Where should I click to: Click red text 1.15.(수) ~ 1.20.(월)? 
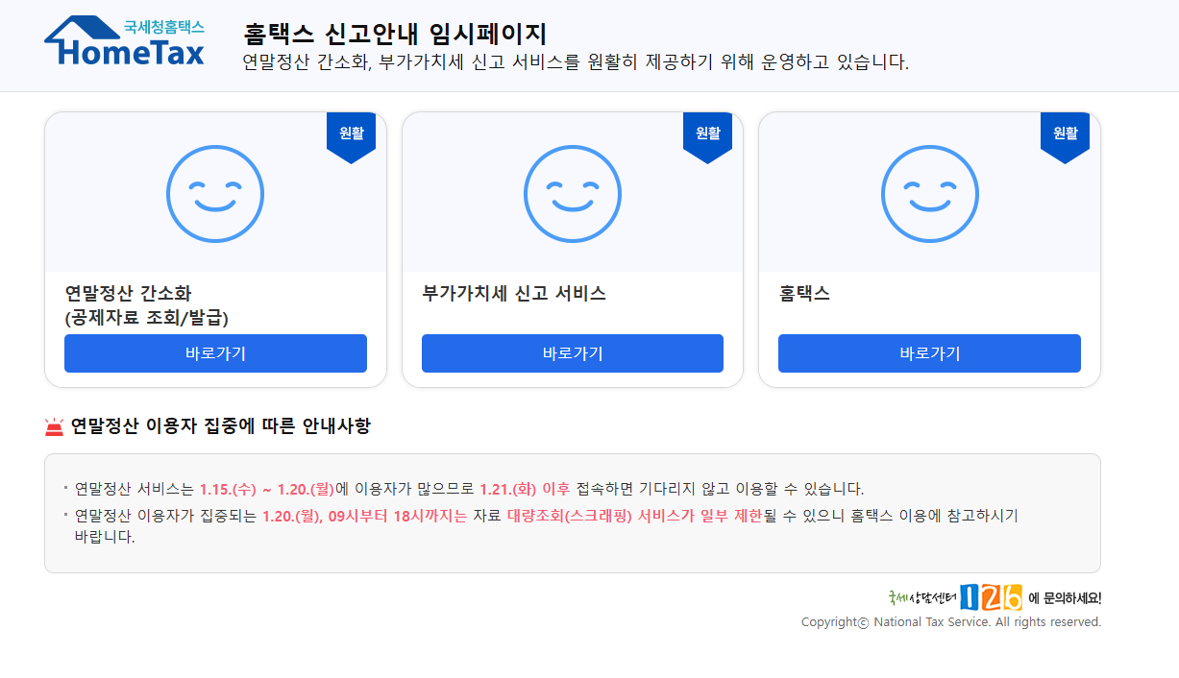point(267,489)
